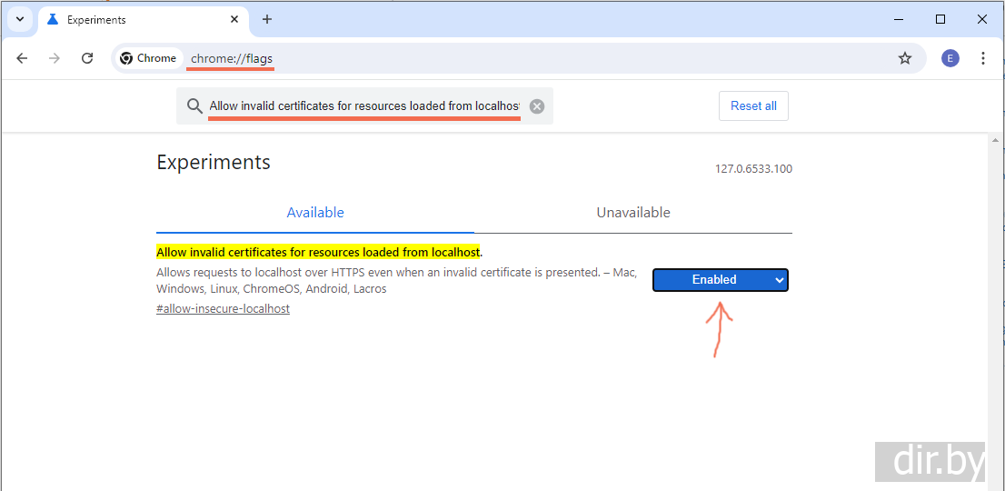Bookmark this page with the star icon
Screen dimensions: 1005x491
click(x=904, y=58)
